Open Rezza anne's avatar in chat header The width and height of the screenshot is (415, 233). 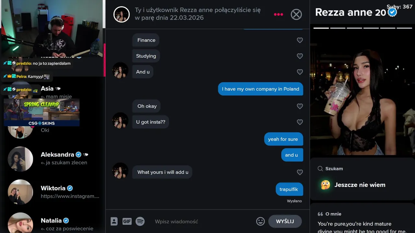[x=122, y=14]
